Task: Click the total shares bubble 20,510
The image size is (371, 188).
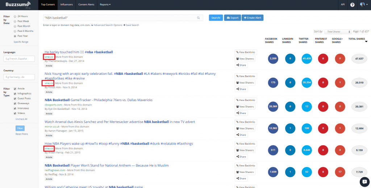Action: 359,83
